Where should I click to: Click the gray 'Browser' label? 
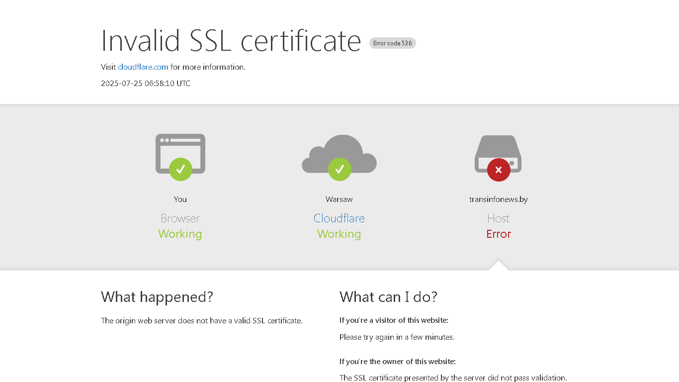[180, 218]
